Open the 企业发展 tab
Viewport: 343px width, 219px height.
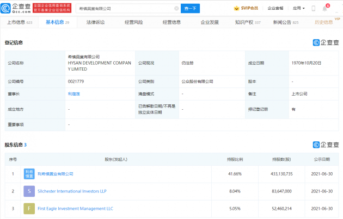(210, 22)
